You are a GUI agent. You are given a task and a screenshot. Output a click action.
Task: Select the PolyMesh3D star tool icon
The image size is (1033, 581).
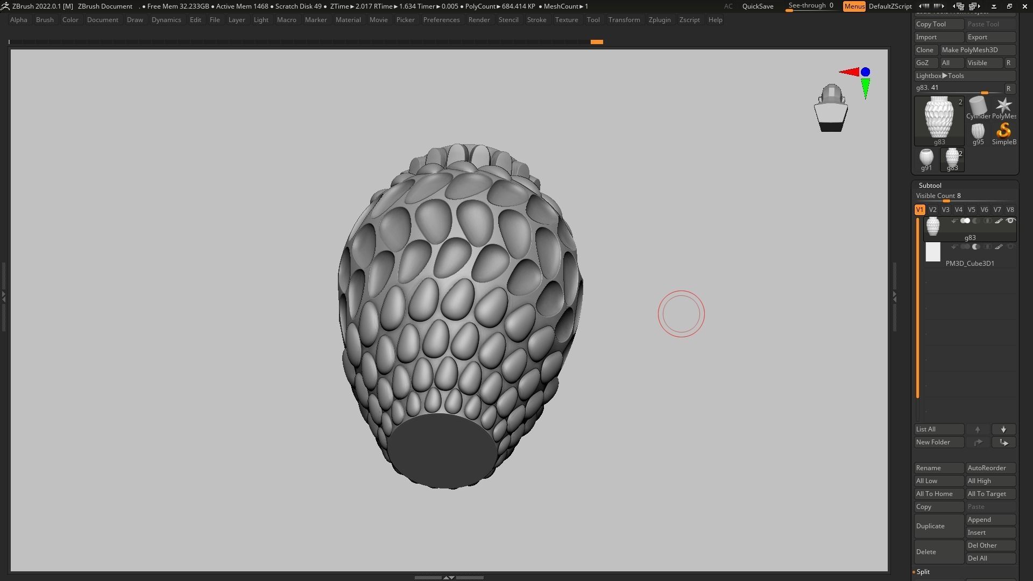(1003, 106)
